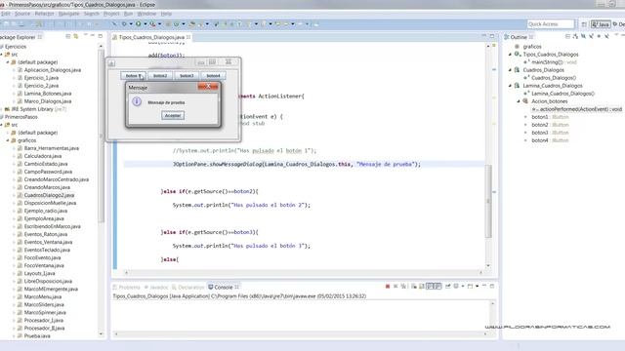This screenshot has height=351, width=625.
Task: Select Calculadora.java in Package Explorer
Action: pyautogui.click(x=43, y=156)
